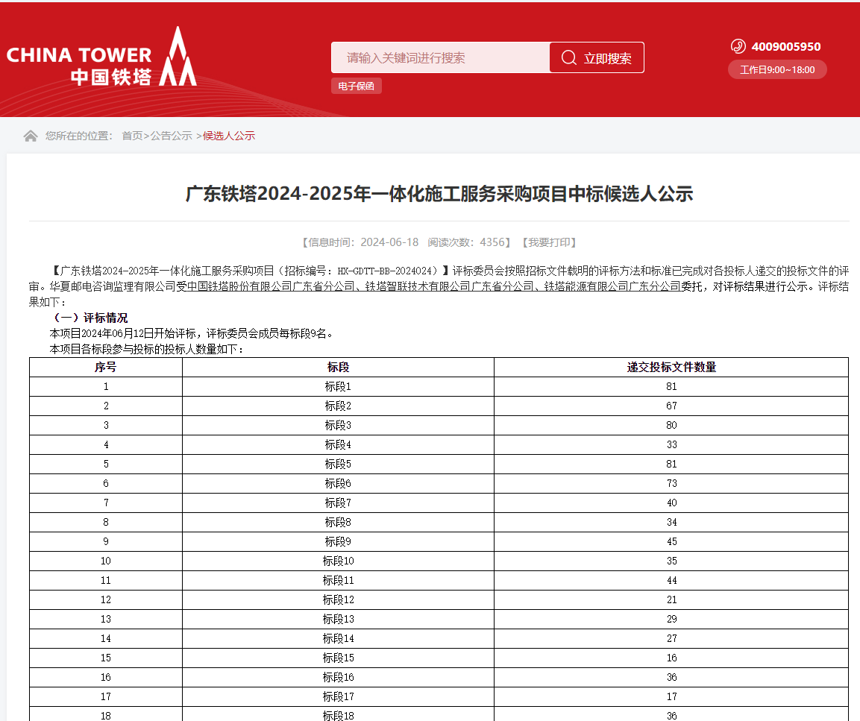
Task: Go to 首页 via breadcrumb
Action: coord(132,136)
